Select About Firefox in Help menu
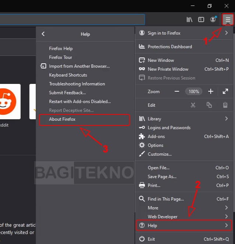This screenshot has height=244, width=235. tap(62, 119)
